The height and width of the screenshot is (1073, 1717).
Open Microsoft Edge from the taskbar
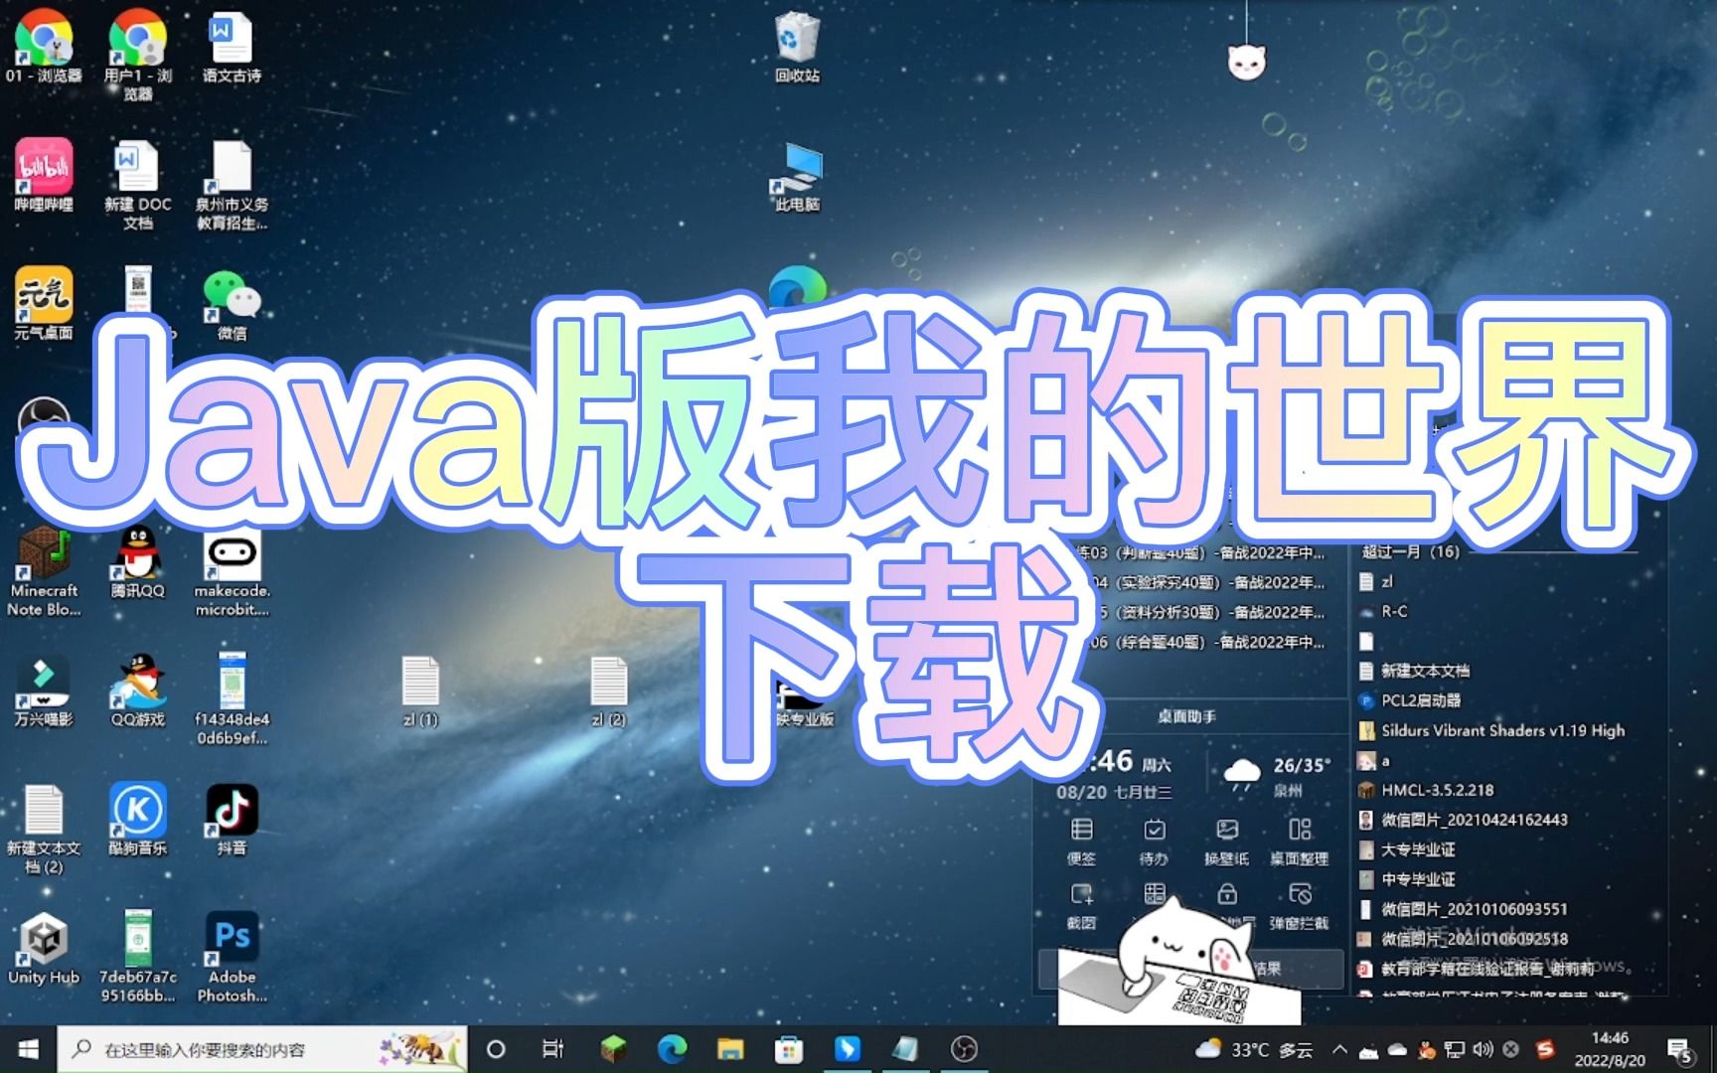(x=672, y=1049)
